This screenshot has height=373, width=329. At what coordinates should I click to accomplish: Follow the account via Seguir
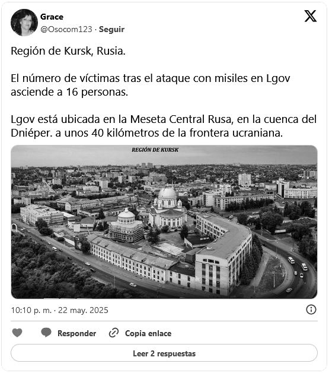click(111, 29)
